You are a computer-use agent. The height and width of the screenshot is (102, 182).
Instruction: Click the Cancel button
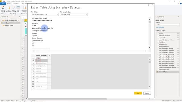[x=147, y=93]
